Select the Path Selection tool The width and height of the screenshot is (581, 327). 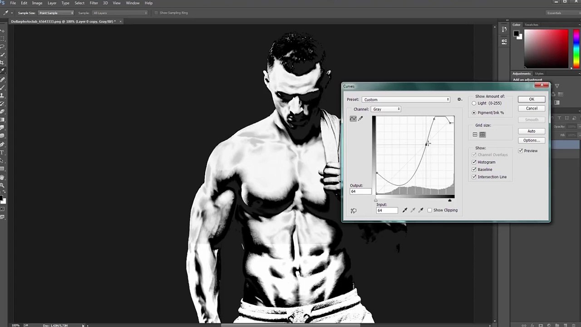coord(2,161)
